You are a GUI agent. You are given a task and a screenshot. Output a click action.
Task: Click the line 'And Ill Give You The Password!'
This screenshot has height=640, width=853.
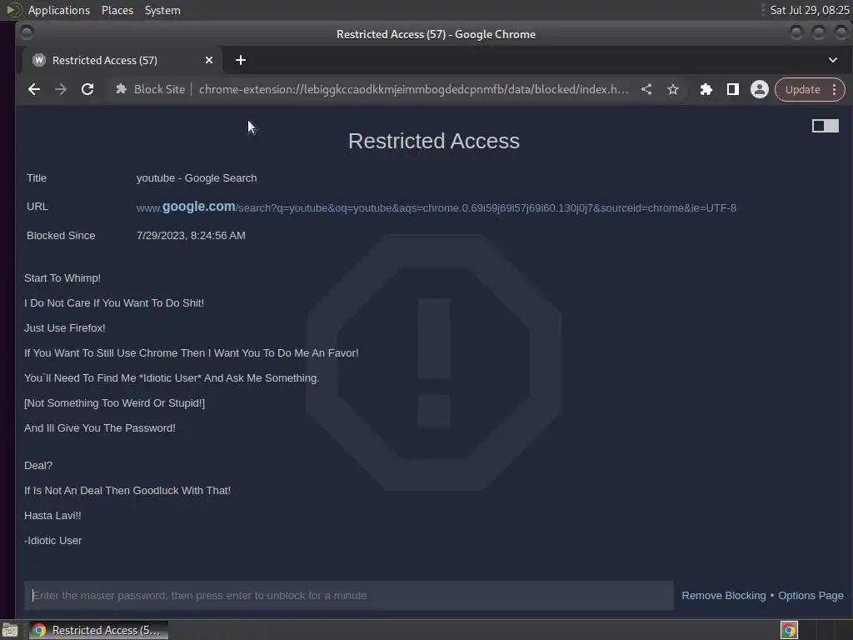100,427
